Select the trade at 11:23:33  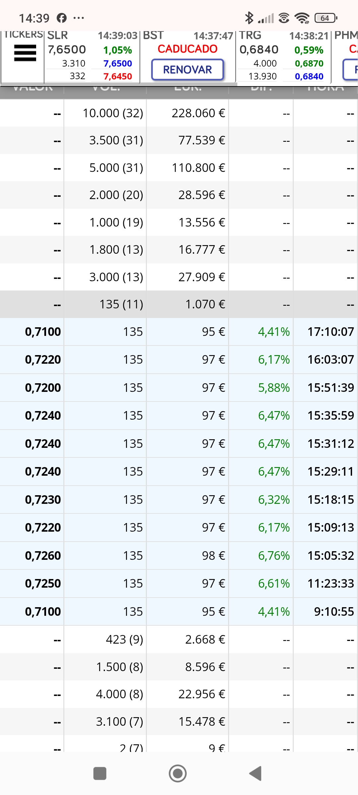coord(179,584)
